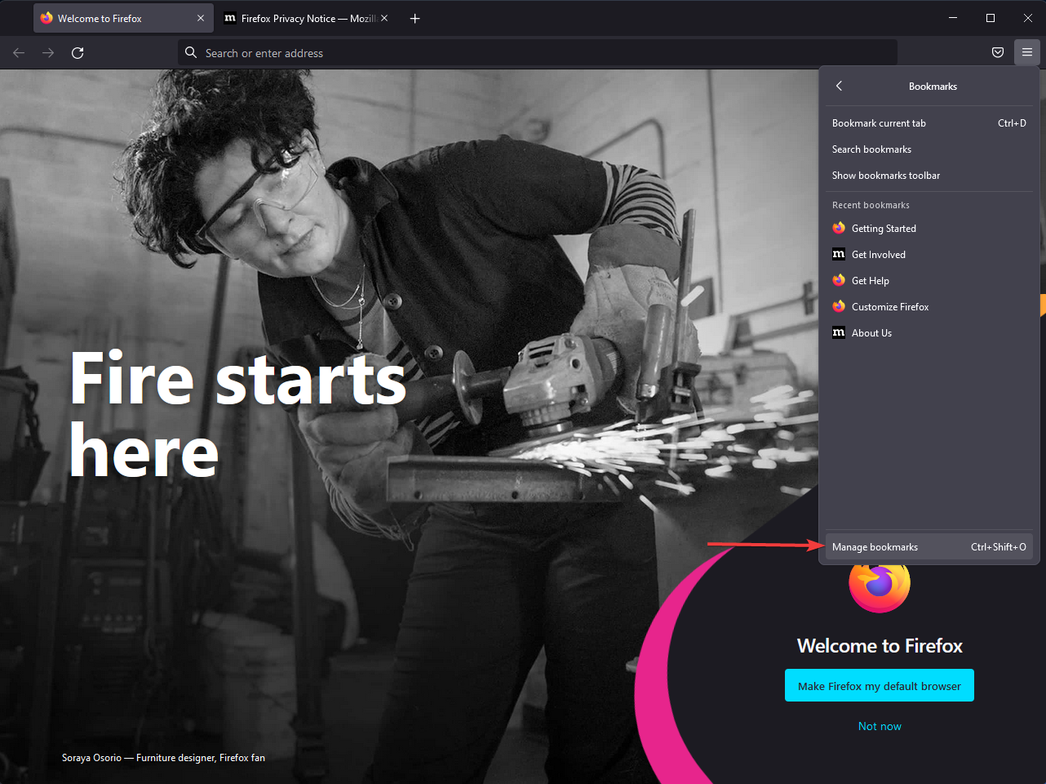Viewport: 1046px width, 784px height.
Task: Click the Get Involved Mozilla icon
Action: pos(839,254)
